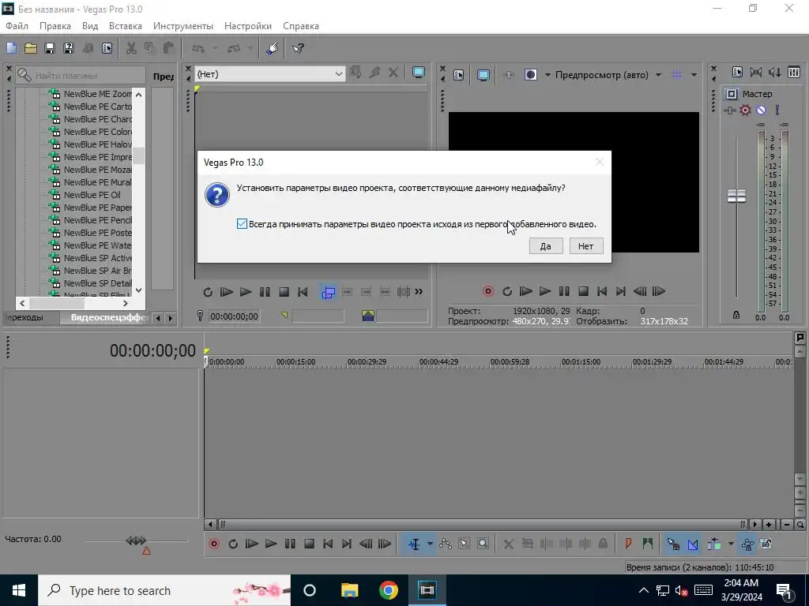
Task: Open project video properties in preview panel
Action: coord(459,75)
